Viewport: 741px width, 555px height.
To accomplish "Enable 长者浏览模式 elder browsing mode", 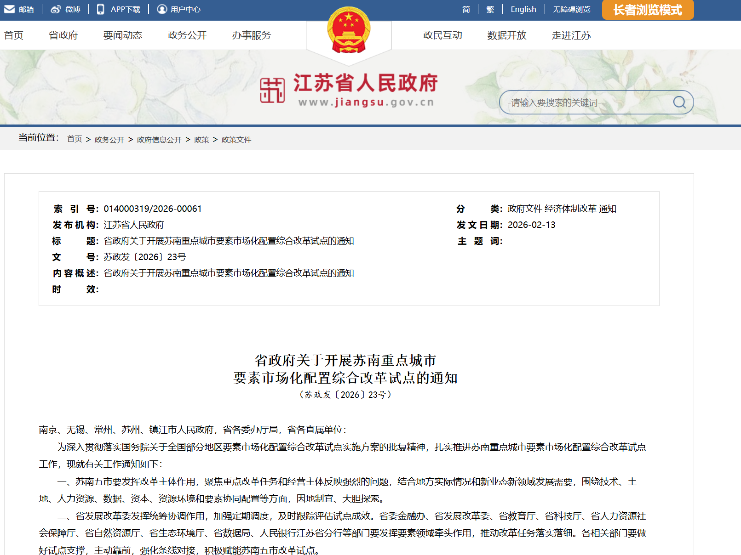I will click(x=647, y=10).
